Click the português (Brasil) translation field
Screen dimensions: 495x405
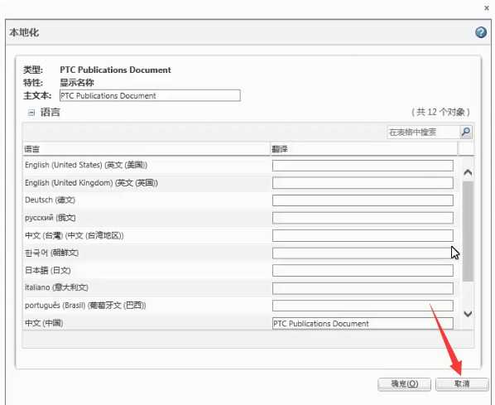[x=363, y=306]
